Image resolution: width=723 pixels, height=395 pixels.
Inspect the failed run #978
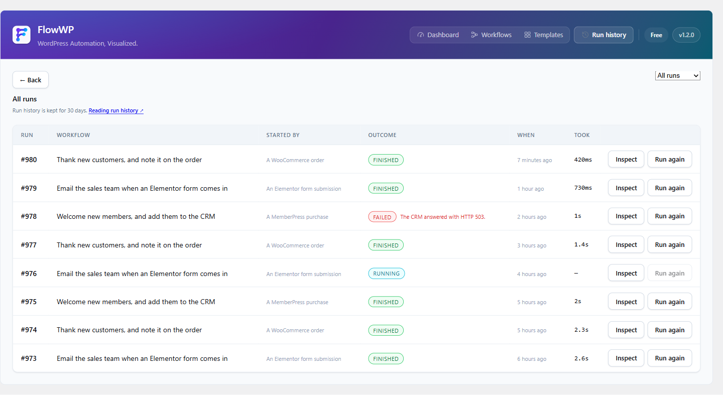tap(626, 216)
